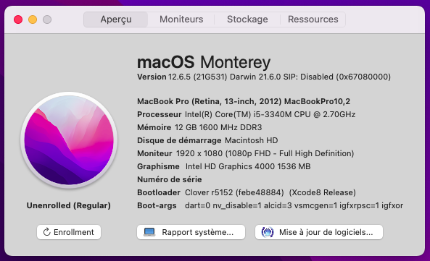Click the Unenrolled (Regular) status text
Viewport: 430px width, 261px height.
[69, 205]
